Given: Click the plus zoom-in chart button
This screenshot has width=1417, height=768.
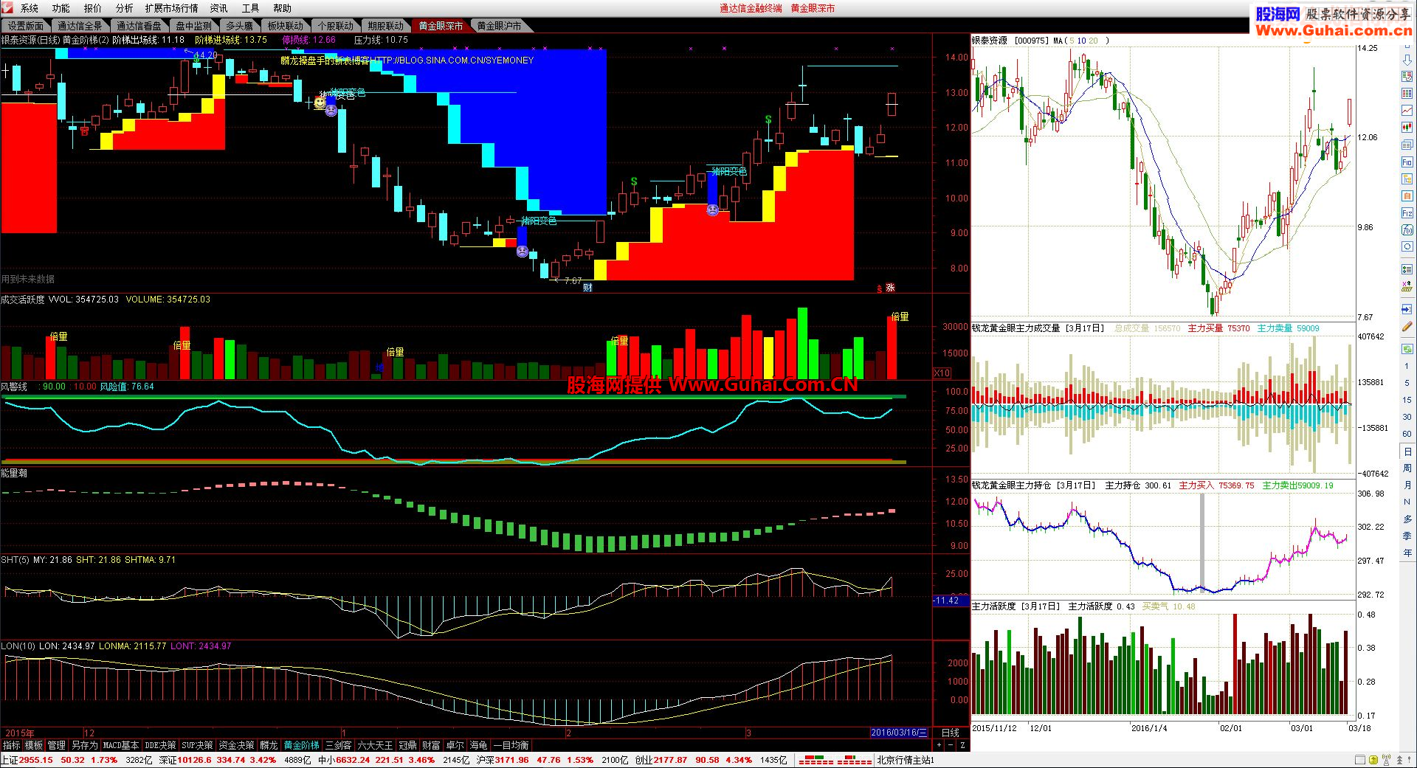Looking at the screenshot, I should click(x=939, y=746).
